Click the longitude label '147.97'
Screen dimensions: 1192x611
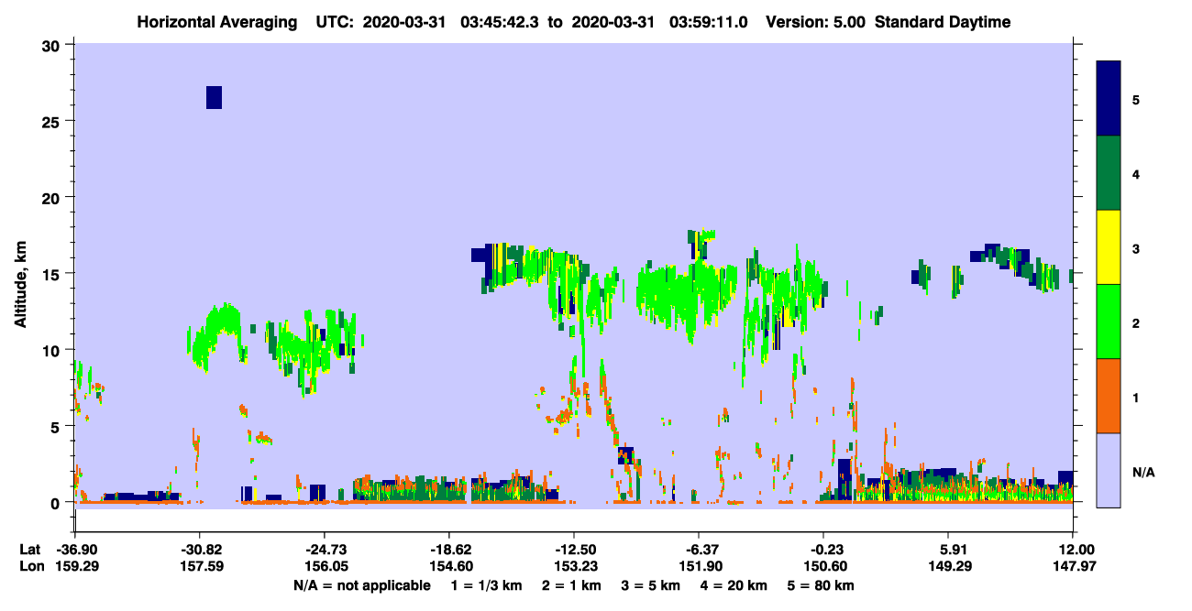[1073, 567]
